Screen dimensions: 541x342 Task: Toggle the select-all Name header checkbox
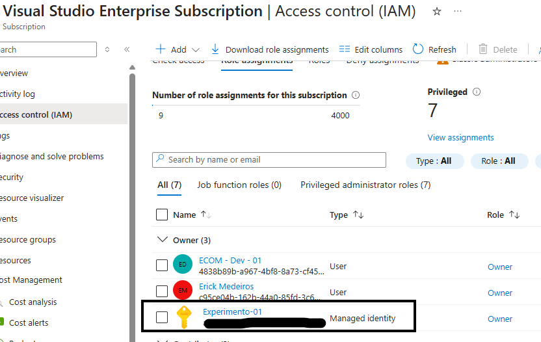point(163,215)
